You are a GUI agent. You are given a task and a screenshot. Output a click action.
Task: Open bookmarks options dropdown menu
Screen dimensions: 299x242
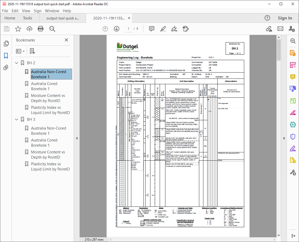point(20,51)
